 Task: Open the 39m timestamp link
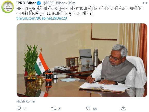[x=72, y=3]
